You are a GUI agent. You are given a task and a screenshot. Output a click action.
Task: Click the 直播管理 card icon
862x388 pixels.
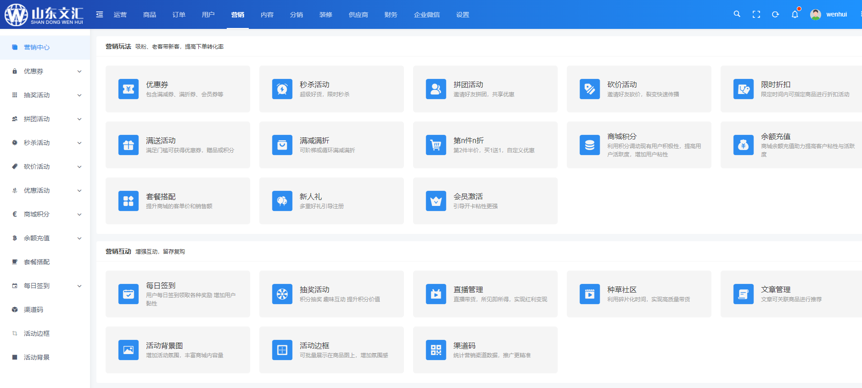[x=436, y=294]
